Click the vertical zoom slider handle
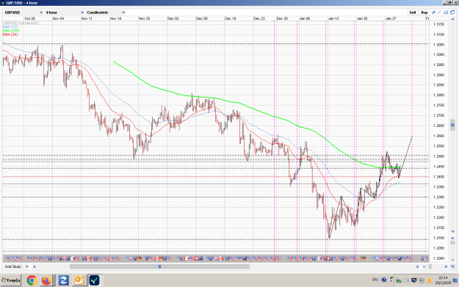Image resolution: width=459 pixels, height=287 pixels. [452, 243]
